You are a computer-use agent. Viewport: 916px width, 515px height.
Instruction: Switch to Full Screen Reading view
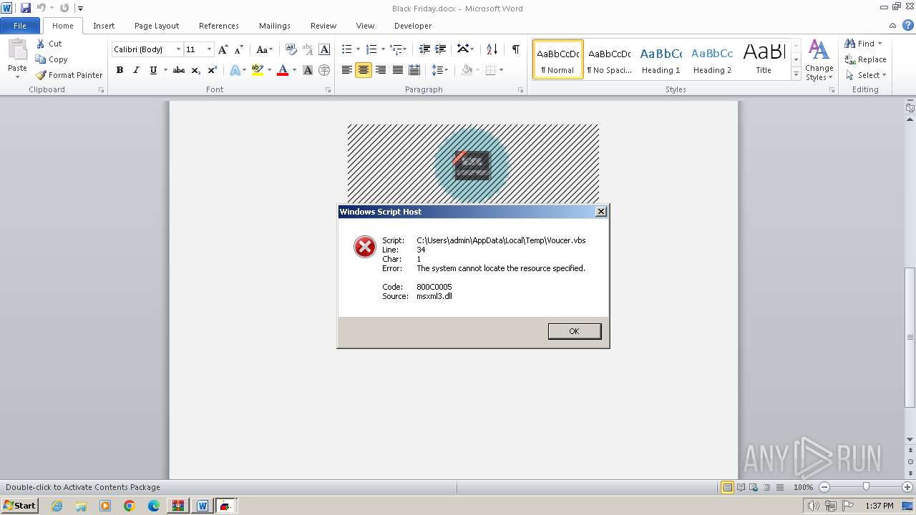click(741, 487)
